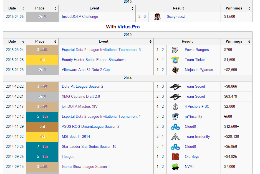Open the Team Tinker team link

coord(195,60)
